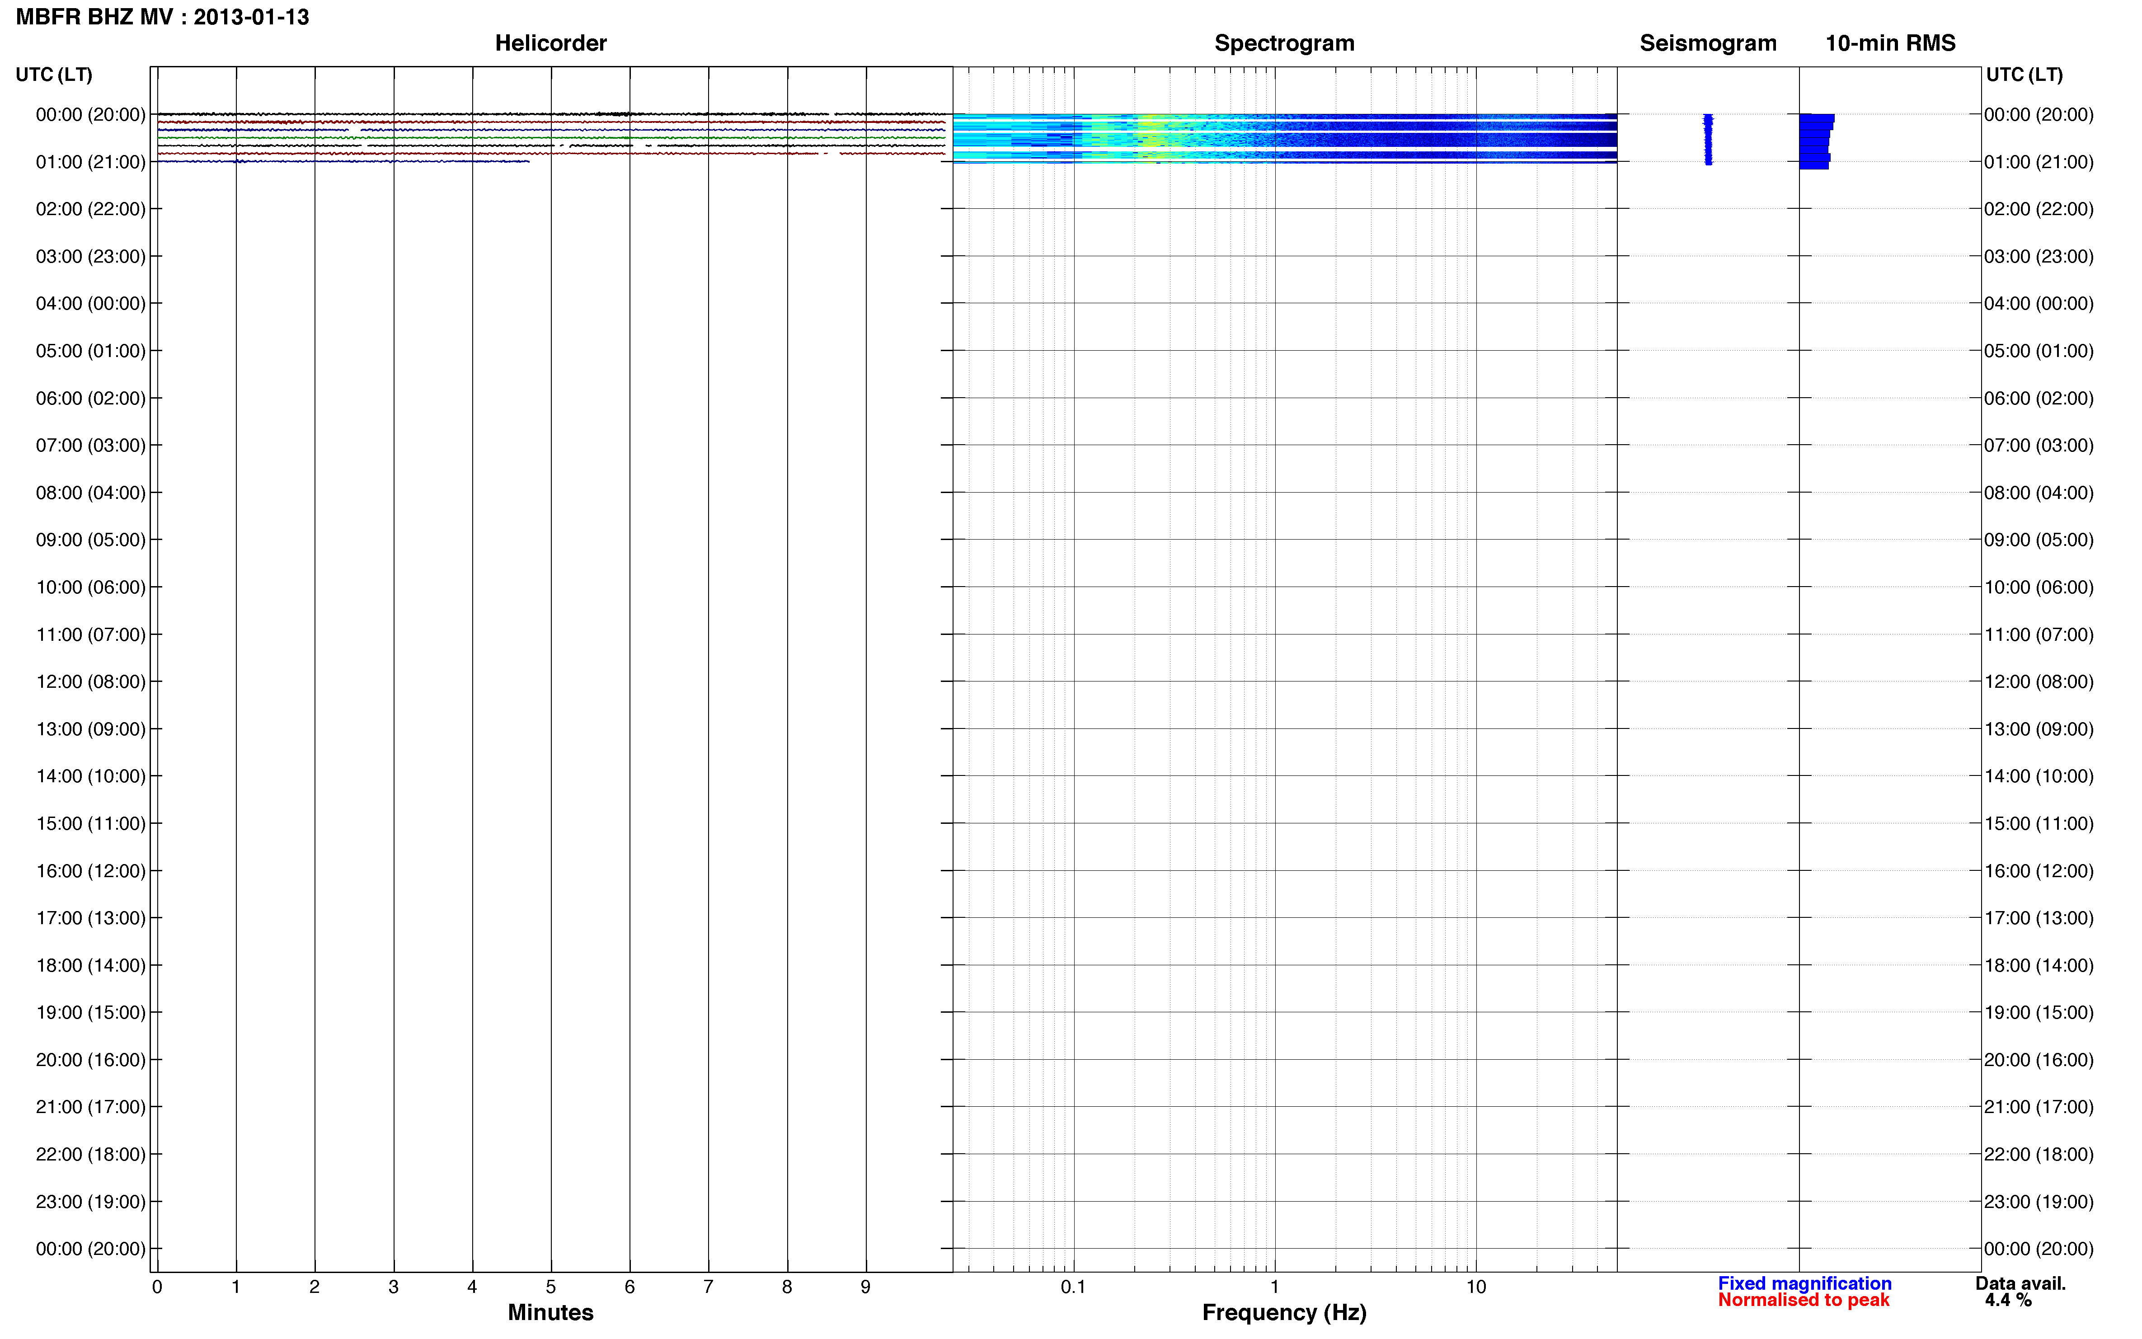Viewport: 2142px width, 1339px height.
Task: Click the '7' tick on Minutes axis
Action: pyautogui.click(x=709, y=1287)
